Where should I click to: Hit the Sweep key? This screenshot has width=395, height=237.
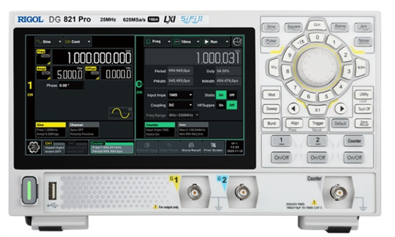[x=271, y=109]
